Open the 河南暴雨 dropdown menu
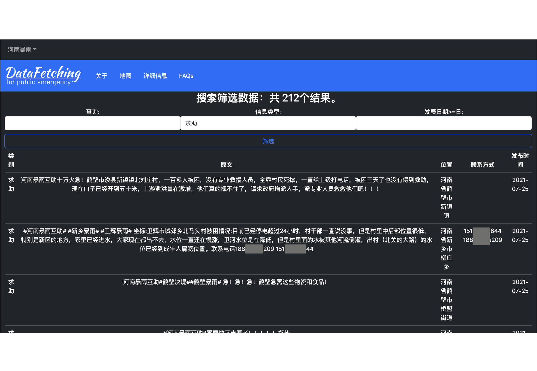 point(22,50)
